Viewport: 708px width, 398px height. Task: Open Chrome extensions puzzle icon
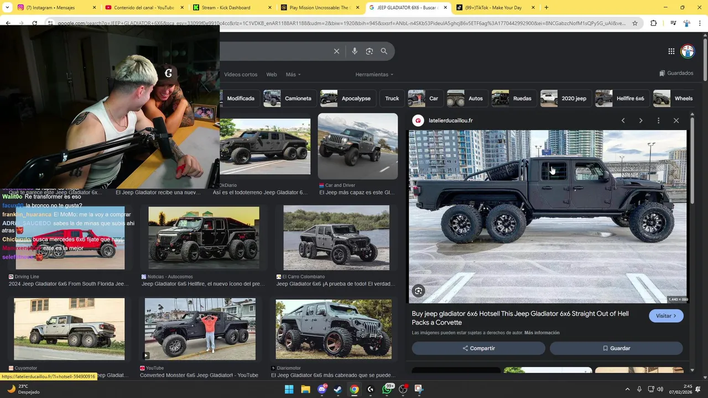click(x=653, y=23)
